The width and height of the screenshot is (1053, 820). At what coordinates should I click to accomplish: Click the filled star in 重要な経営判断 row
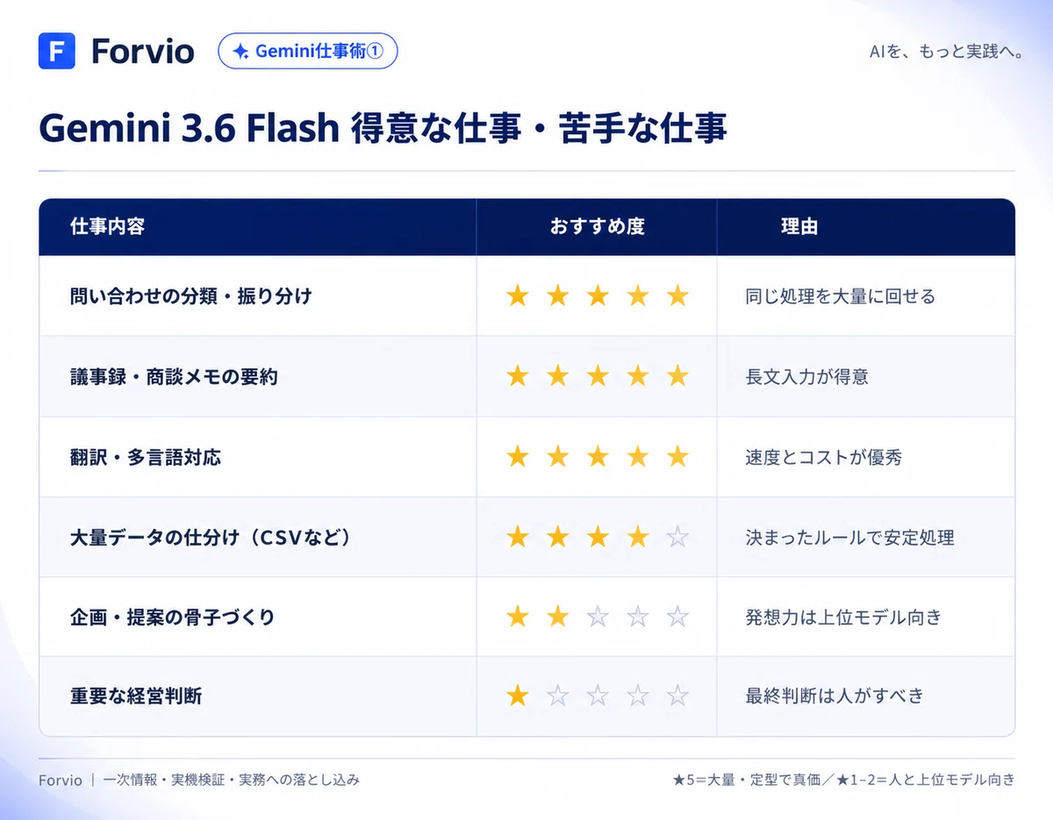[x=518, y=697]
